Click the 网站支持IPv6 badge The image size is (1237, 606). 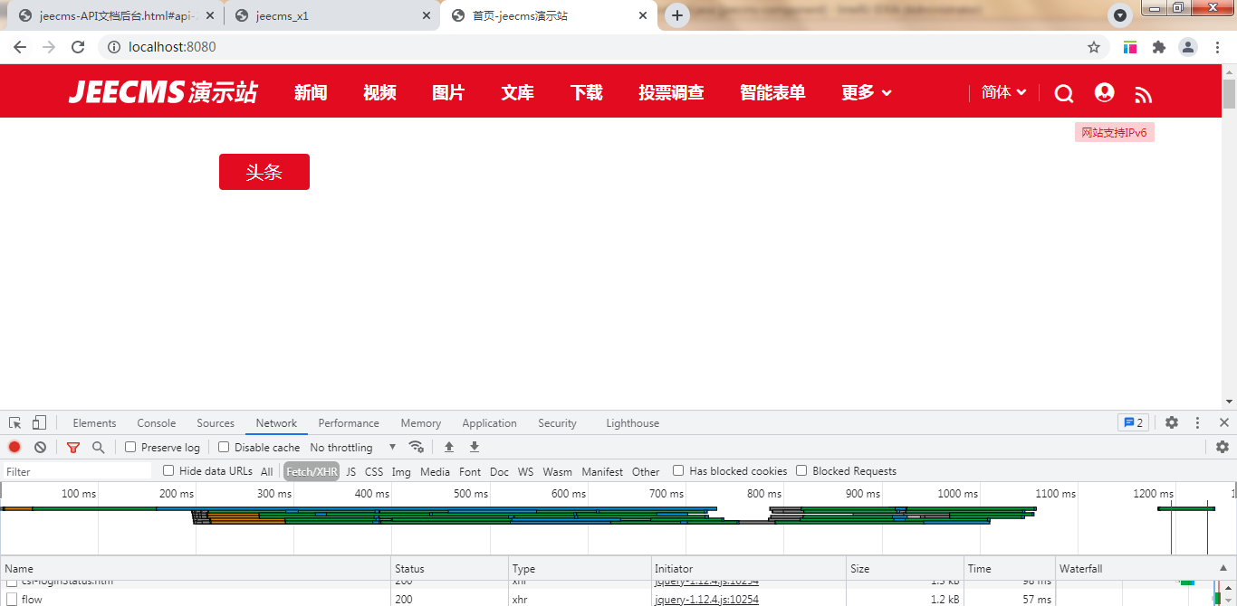pyautogui.click(x=1115, y=133)
